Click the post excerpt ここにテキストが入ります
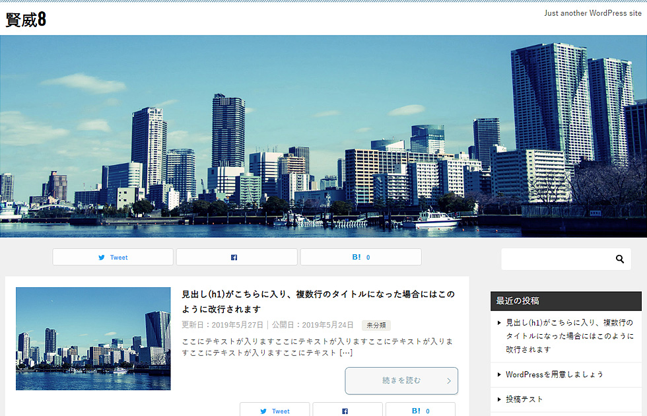Screen dimensions: 647x416 (318, 347)
